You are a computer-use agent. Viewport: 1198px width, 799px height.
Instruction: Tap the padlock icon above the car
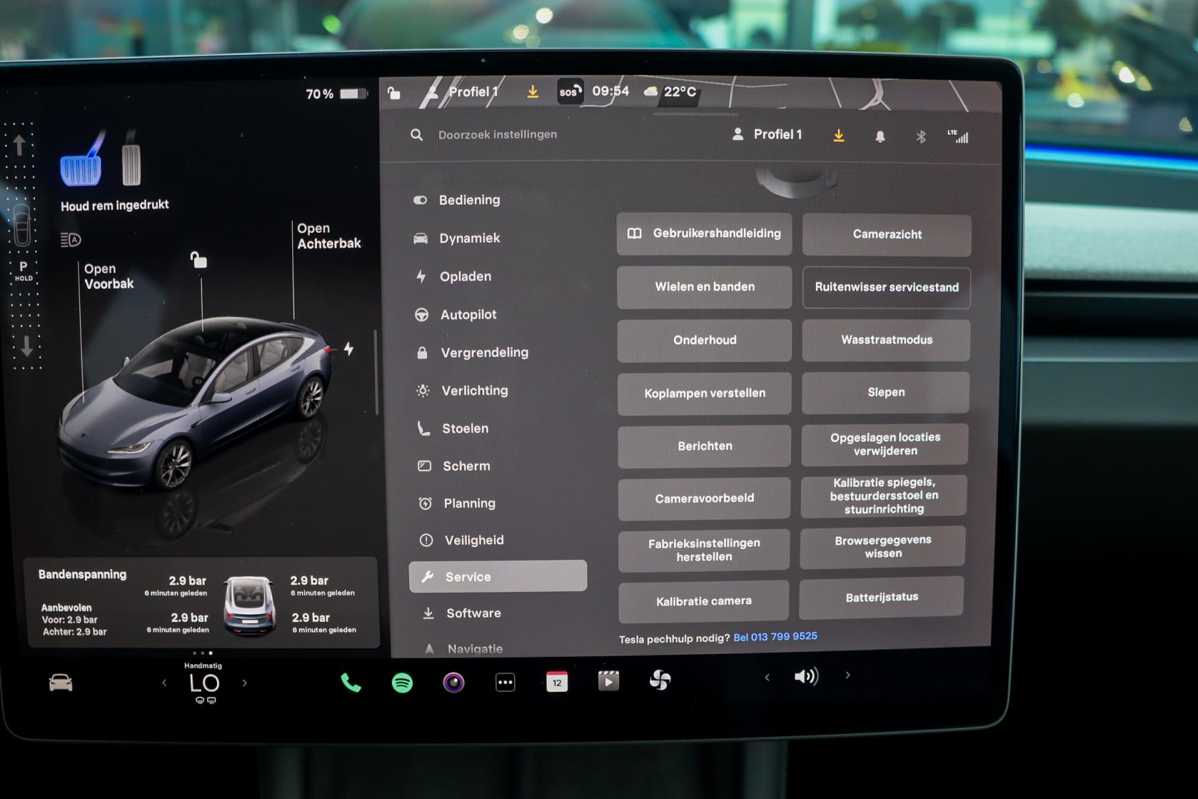pos(198,260)
